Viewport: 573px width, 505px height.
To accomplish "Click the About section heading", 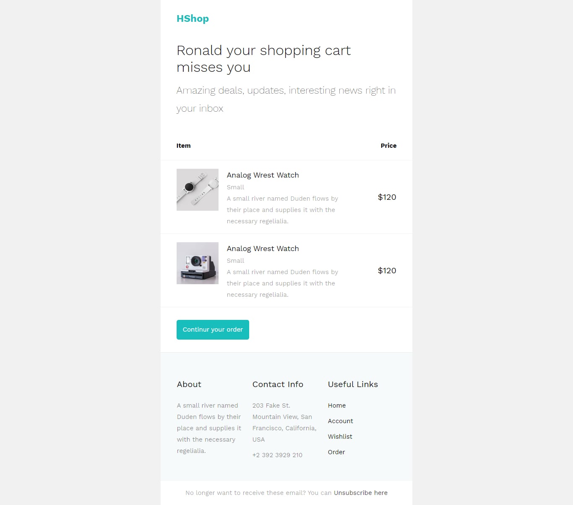I will (189, 384).
